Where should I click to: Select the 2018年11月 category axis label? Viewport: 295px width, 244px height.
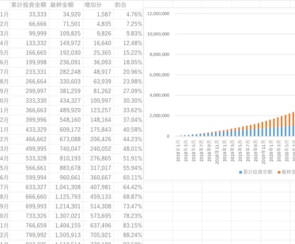tap(217, 152)
